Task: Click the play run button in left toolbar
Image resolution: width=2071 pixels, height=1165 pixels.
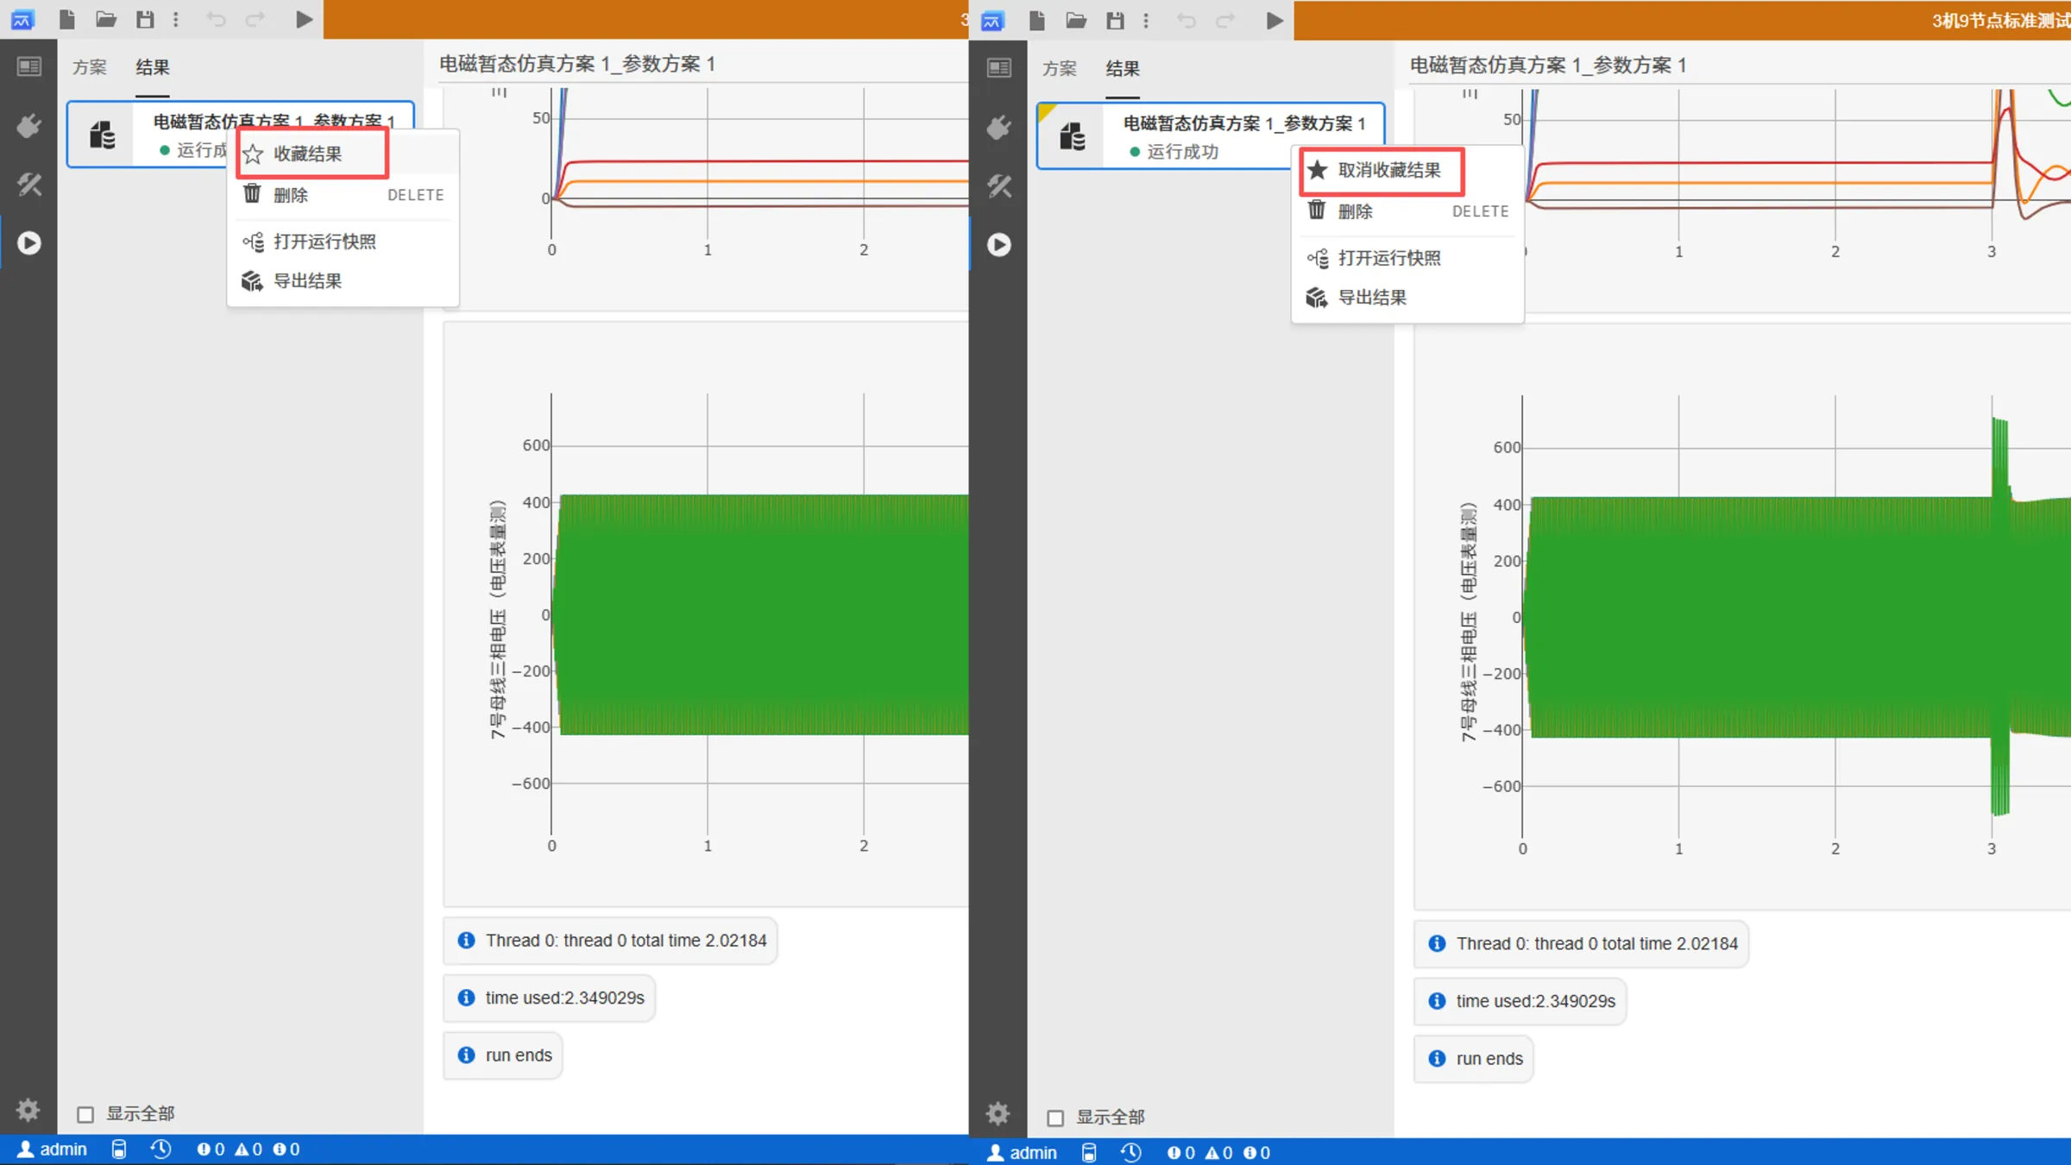Action: 304,19
